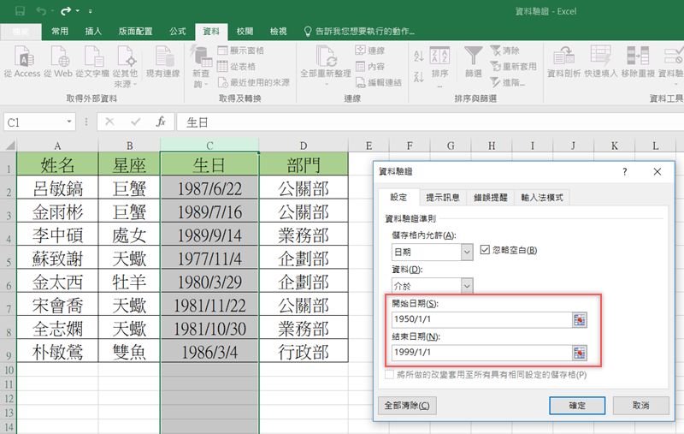Screen dimensions: 684x434
Task: Open the 資料 dropdown showing 介於
Action: 467,285
